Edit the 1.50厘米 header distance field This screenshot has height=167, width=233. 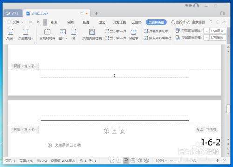[217, 31]
